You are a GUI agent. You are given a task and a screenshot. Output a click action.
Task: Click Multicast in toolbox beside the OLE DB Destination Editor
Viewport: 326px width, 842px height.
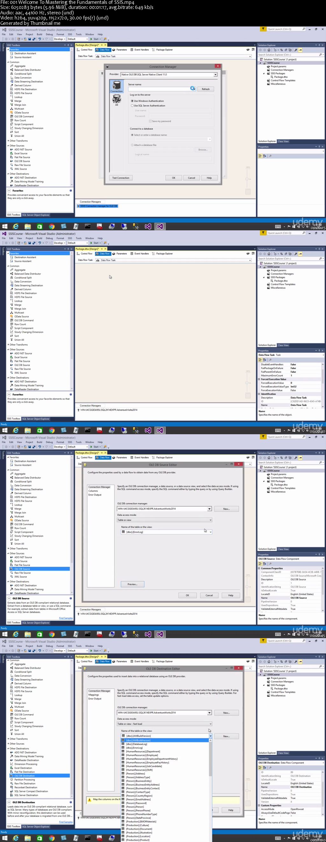coord(19,707)
